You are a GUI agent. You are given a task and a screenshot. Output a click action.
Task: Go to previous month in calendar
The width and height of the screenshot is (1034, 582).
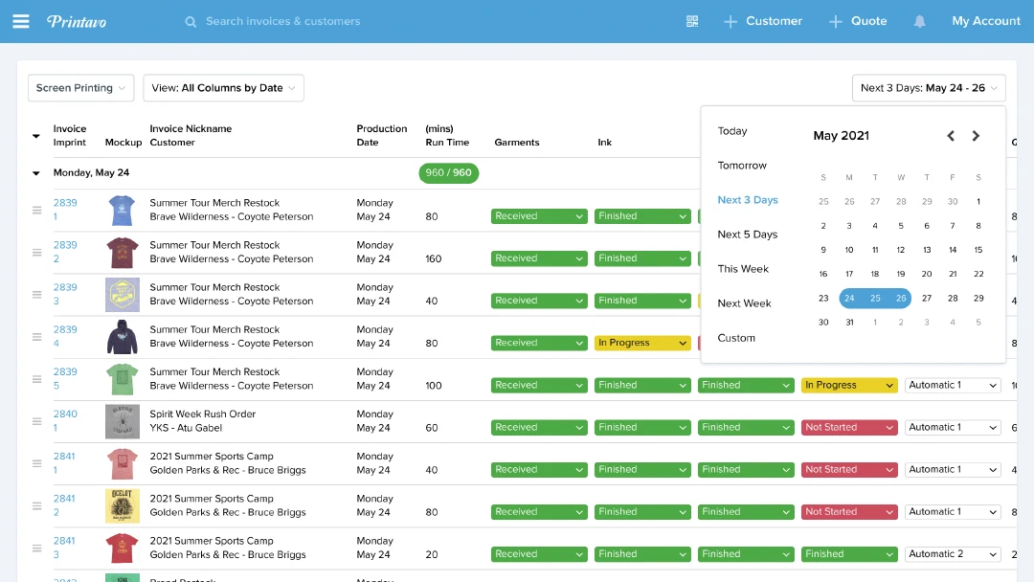pos(951,136)
